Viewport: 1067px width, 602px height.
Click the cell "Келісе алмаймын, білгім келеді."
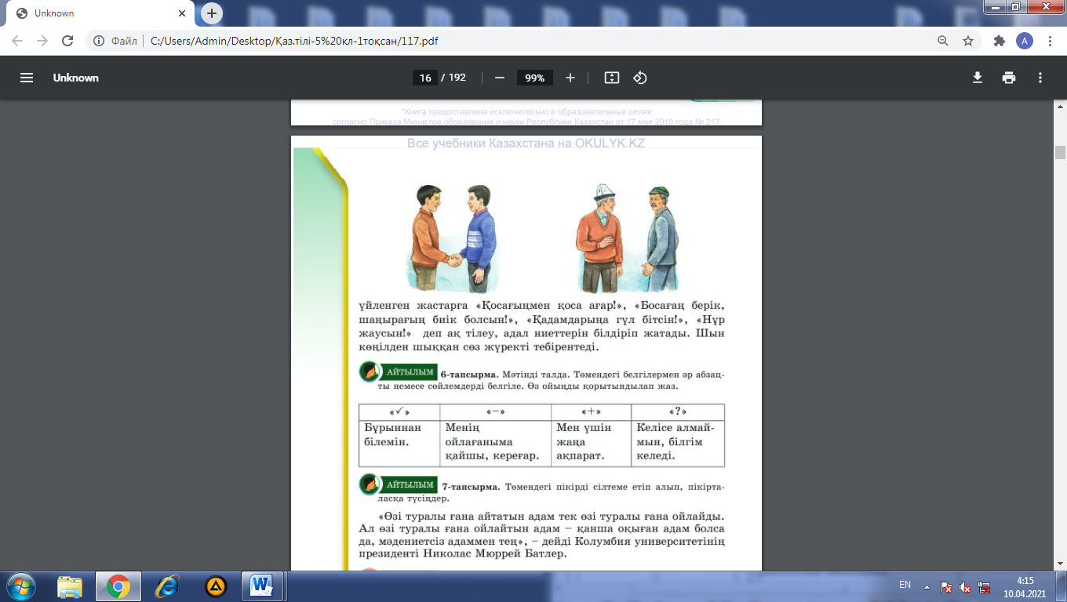point(678,444)
